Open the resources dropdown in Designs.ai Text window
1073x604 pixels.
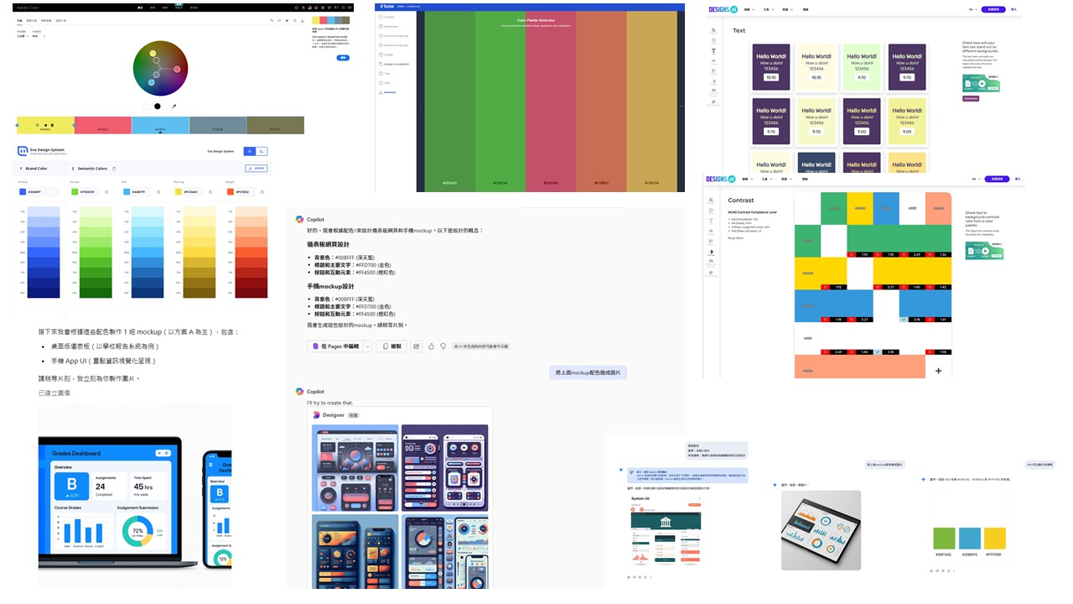click(x=789, y=9)
